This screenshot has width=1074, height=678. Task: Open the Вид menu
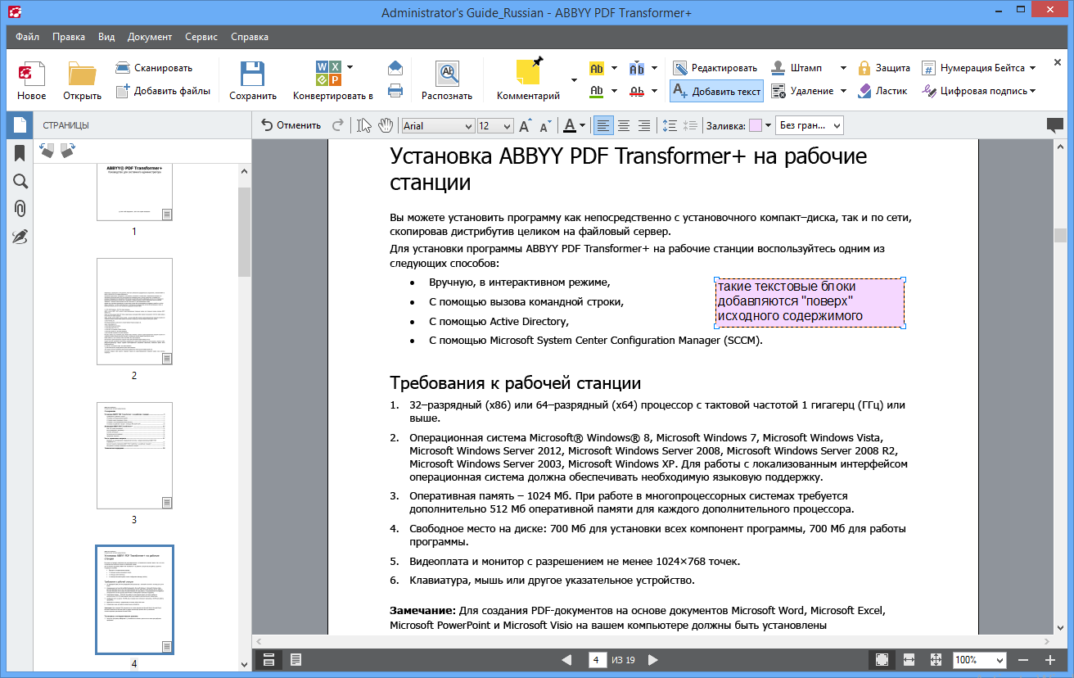point(106,37)
